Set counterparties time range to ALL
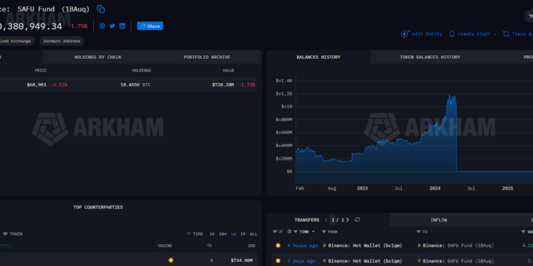The image size is (533, 266). pos(253,234)
